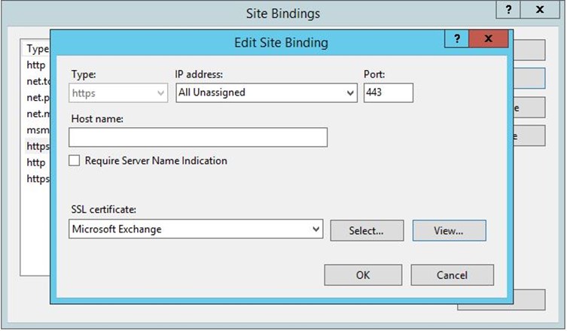567x331 pixels.
Task: Select the first http row in bindings list
Action: point(36,65)
